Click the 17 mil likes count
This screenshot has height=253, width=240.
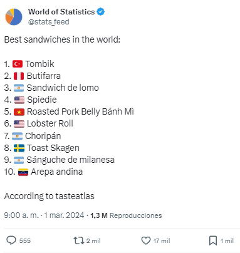[162, 240]
